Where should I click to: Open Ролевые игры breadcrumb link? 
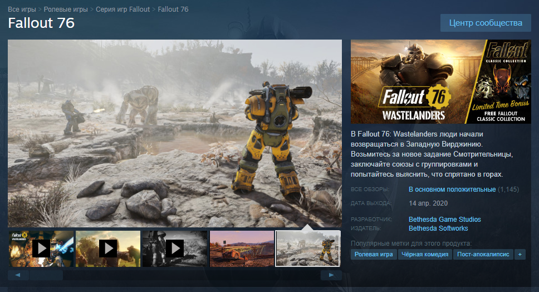pos(66,9)
